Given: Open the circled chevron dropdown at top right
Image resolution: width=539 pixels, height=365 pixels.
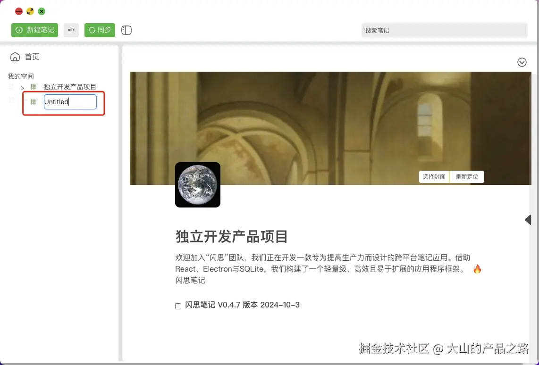Looking at the screenshot, I should 522,62.
